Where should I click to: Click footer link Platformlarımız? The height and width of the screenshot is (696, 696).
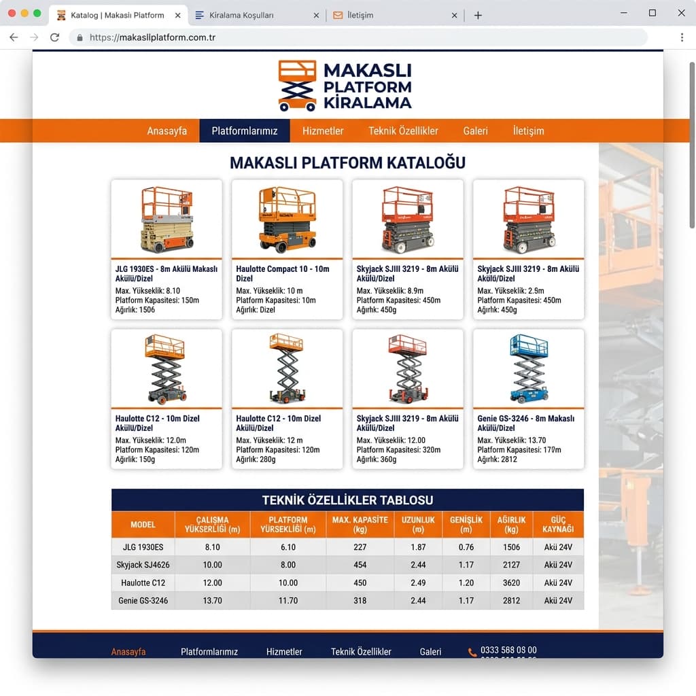click(x=209, y=652)
